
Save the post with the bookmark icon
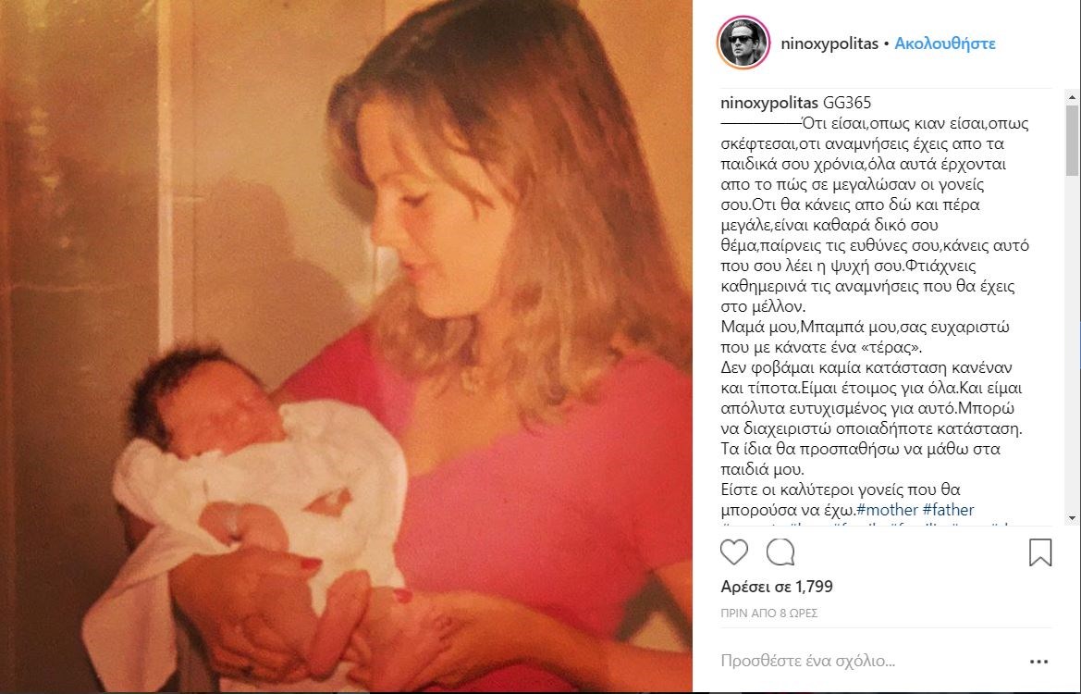1040,552
